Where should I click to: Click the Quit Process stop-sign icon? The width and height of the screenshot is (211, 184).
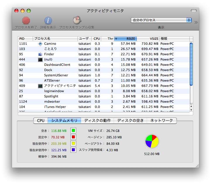(x=26, y=20)
